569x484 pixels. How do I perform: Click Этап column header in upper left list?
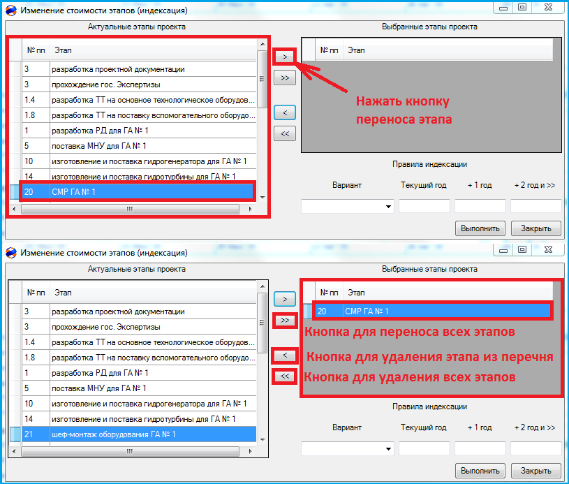click(153, 50)
